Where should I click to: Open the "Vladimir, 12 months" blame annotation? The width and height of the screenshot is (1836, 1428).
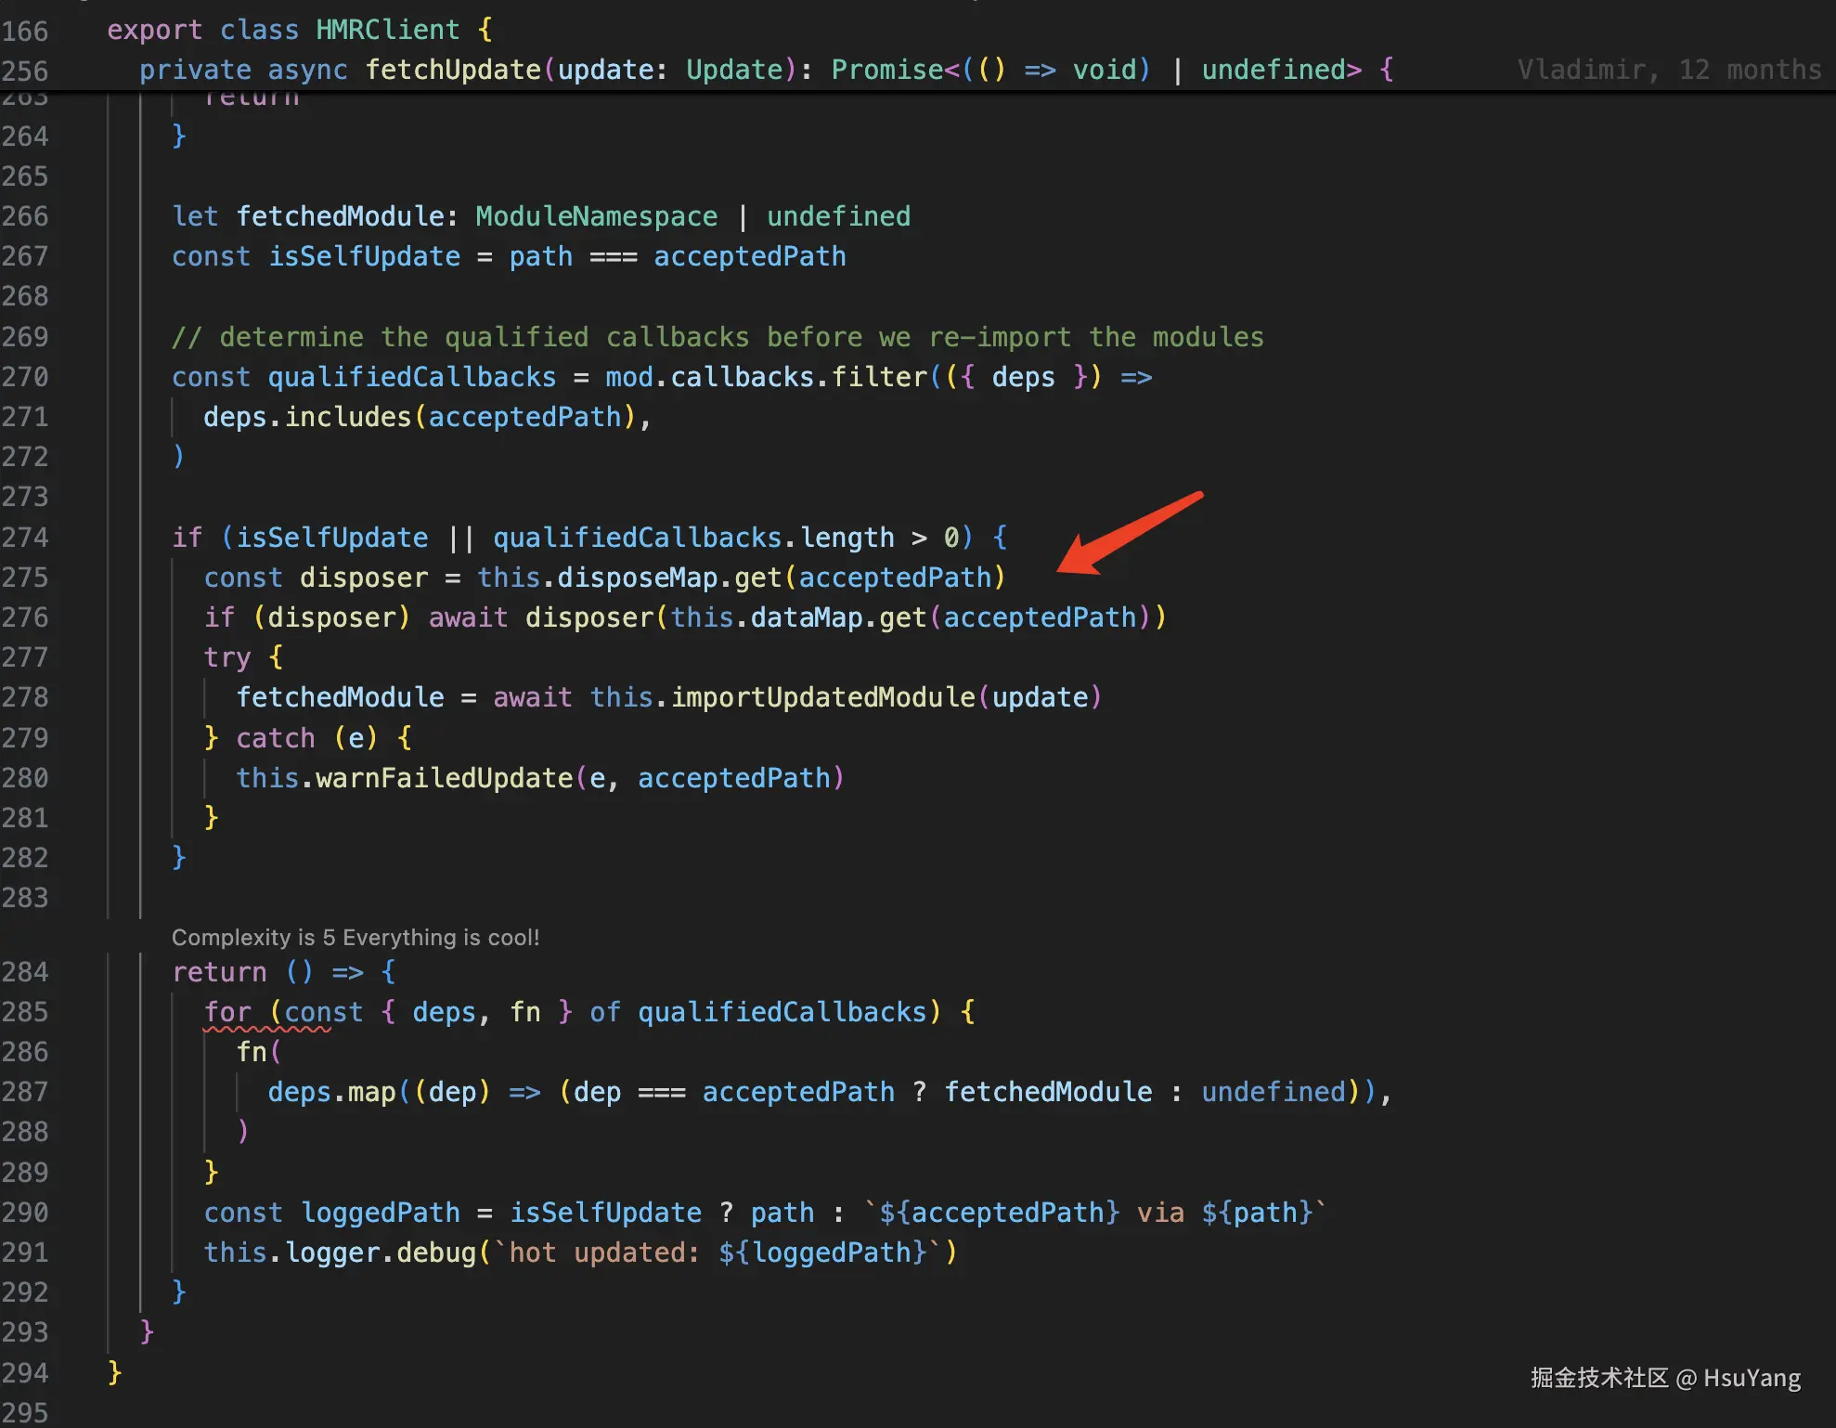[1668, 70]
